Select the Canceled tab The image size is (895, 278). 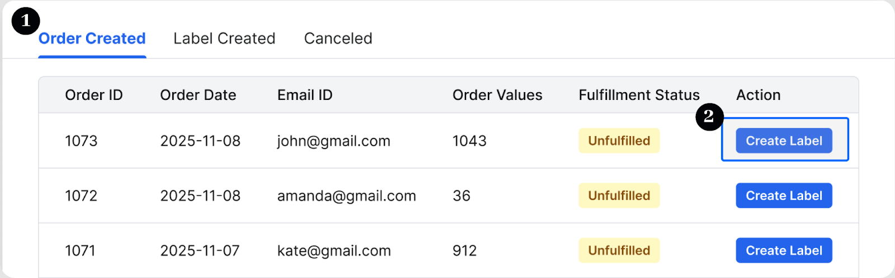(338, 39)
